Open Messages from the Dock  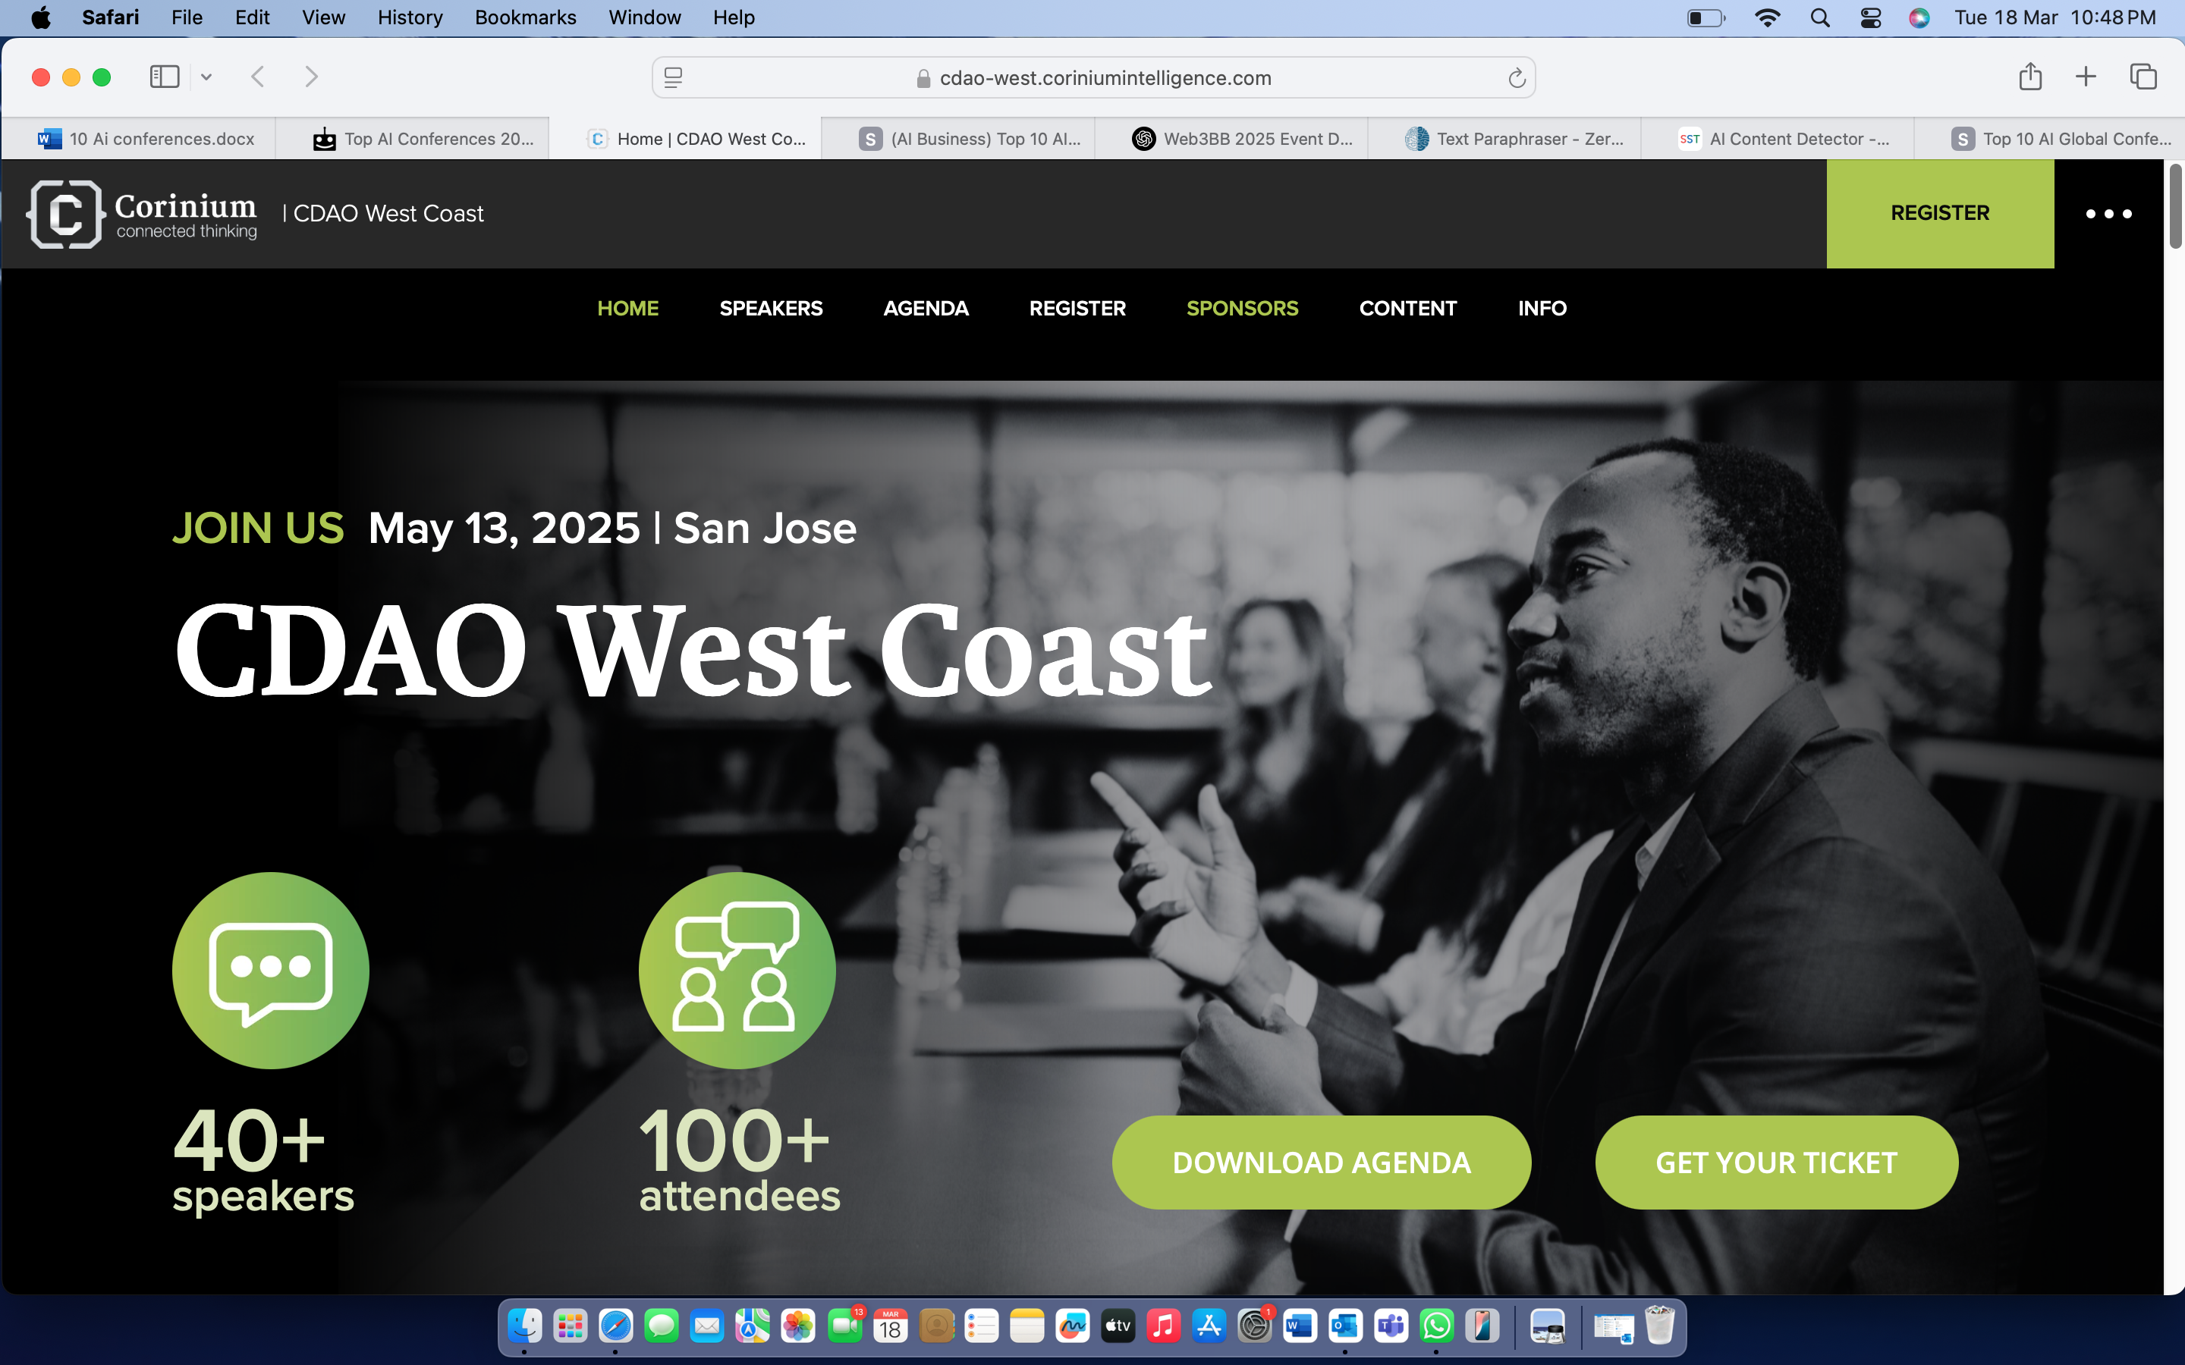(662, 1326)
